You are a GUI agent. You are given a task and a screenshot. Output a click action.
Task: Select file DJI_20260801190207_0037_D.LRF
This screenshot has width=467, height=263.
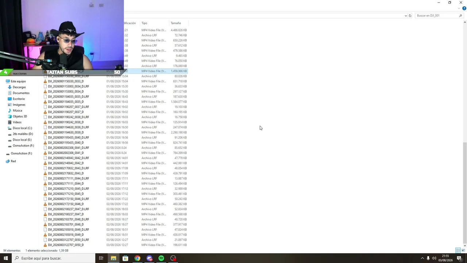tap(69, 107)
